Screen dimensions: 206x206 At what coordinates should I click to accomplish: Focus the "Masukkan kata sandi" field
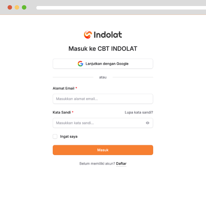point(98,123)
